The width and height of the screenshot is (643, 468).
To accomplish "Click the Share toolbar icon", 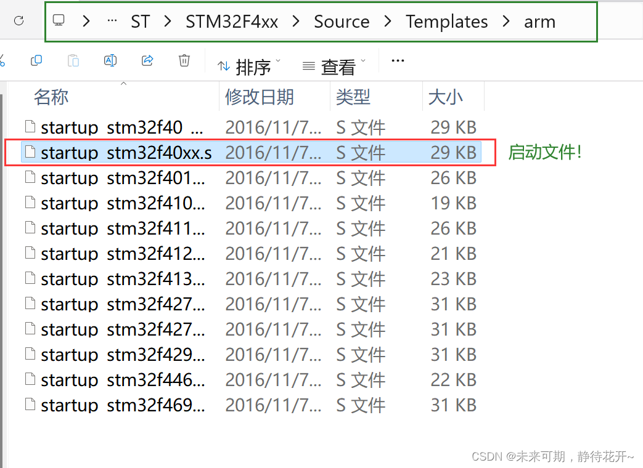I will click(147, 60).
